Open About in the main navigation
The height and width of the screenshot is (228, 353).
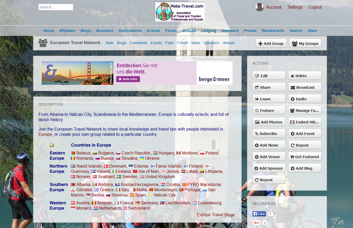coord(49,31)
